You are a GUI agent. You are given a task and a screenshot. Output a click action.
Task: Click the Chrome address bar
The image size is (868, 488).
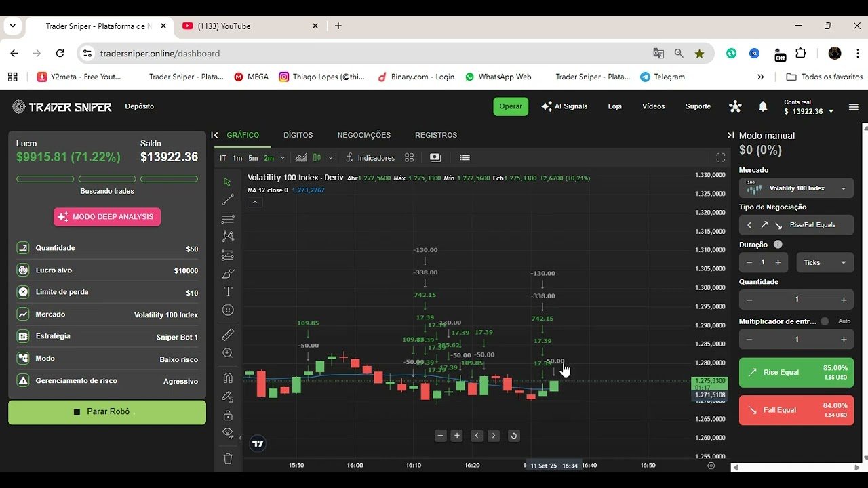pyautogui.click(x=366, y=53)
